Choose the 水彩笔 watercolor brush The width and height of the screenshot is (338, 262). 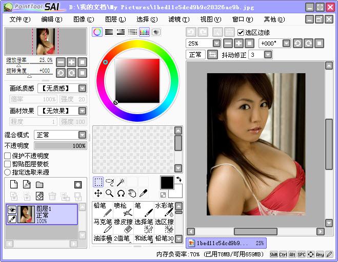point(164,209)
